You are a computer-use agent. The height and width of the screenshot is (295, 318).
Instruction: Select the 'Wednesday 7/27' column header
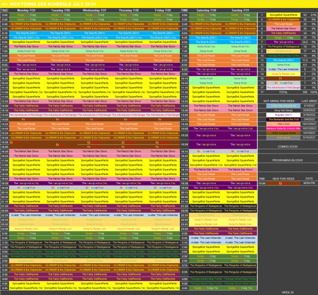[94, 10]
